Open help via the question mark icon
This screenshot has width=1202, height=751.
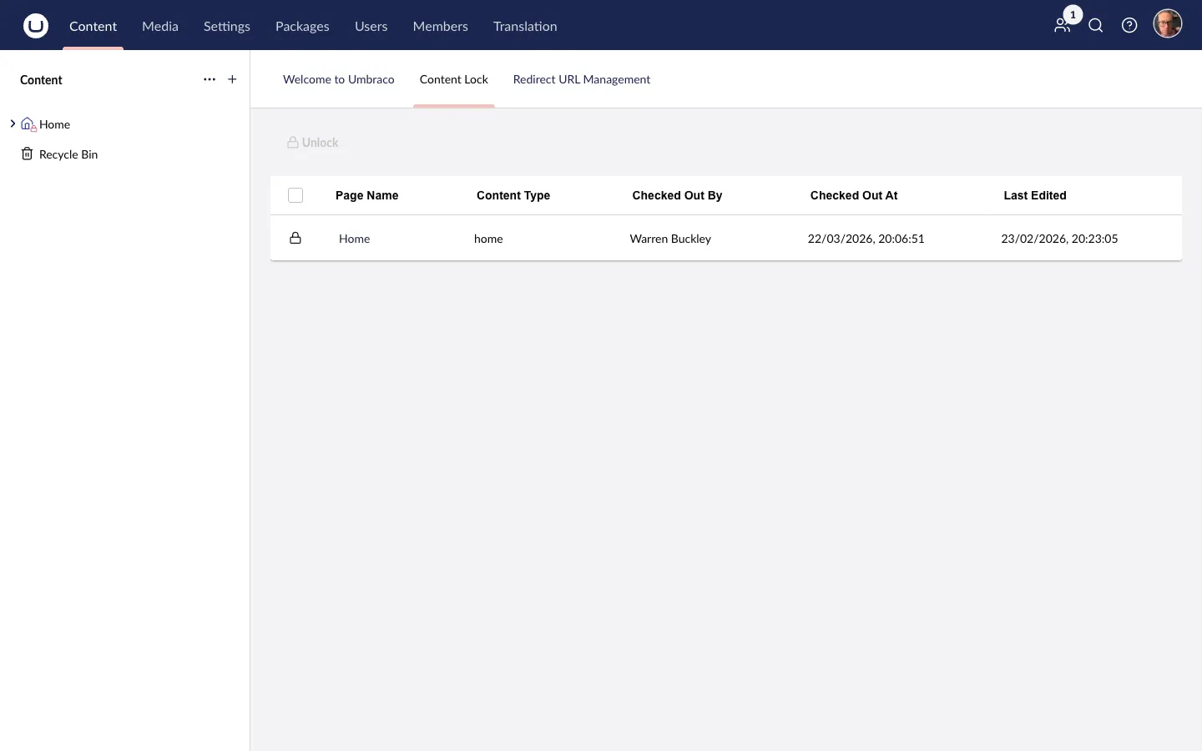[1129, 25]
